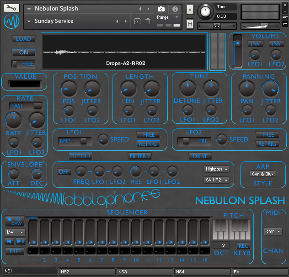
Task: Switch to the FILTER 2 tab
Action: click(x=140, y=156)
